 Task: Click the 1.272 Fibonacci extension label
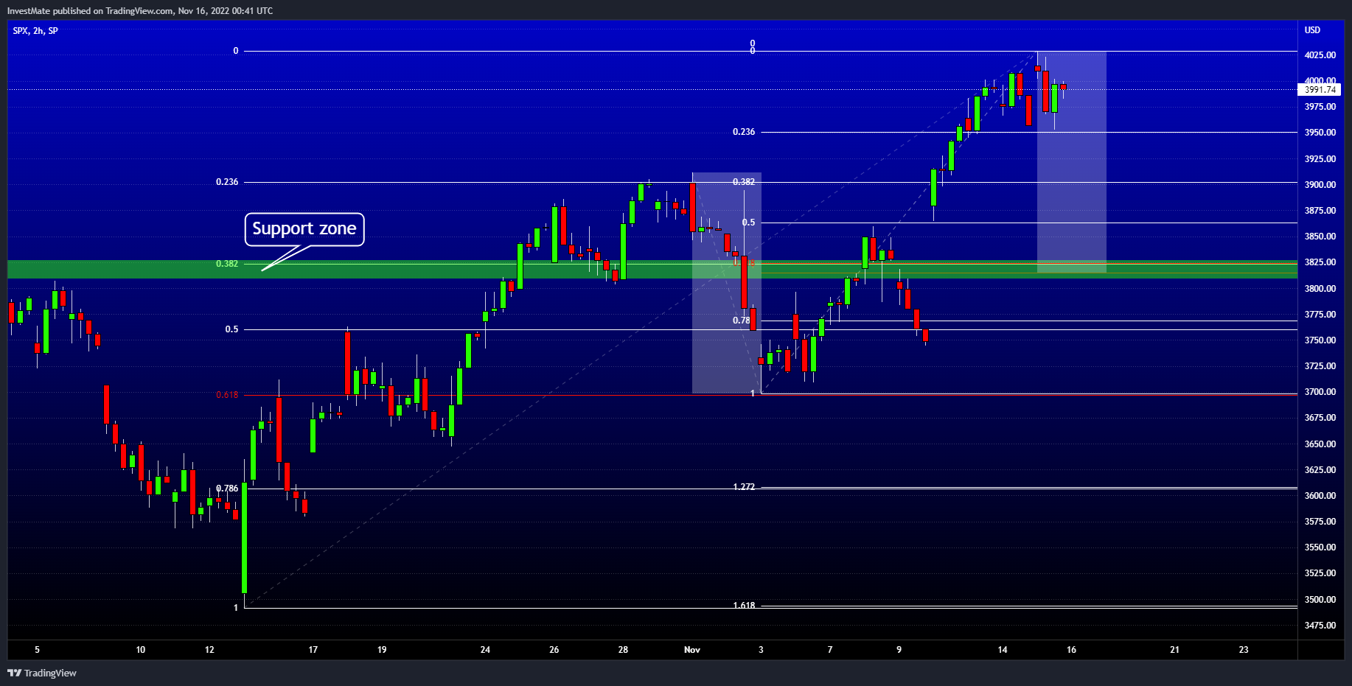tap(744, 487)
